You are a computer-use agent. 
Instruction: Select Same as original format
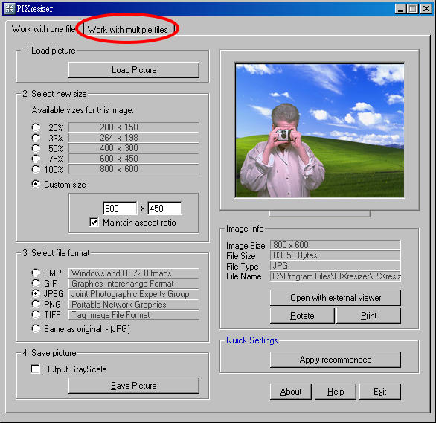point(36,329)
